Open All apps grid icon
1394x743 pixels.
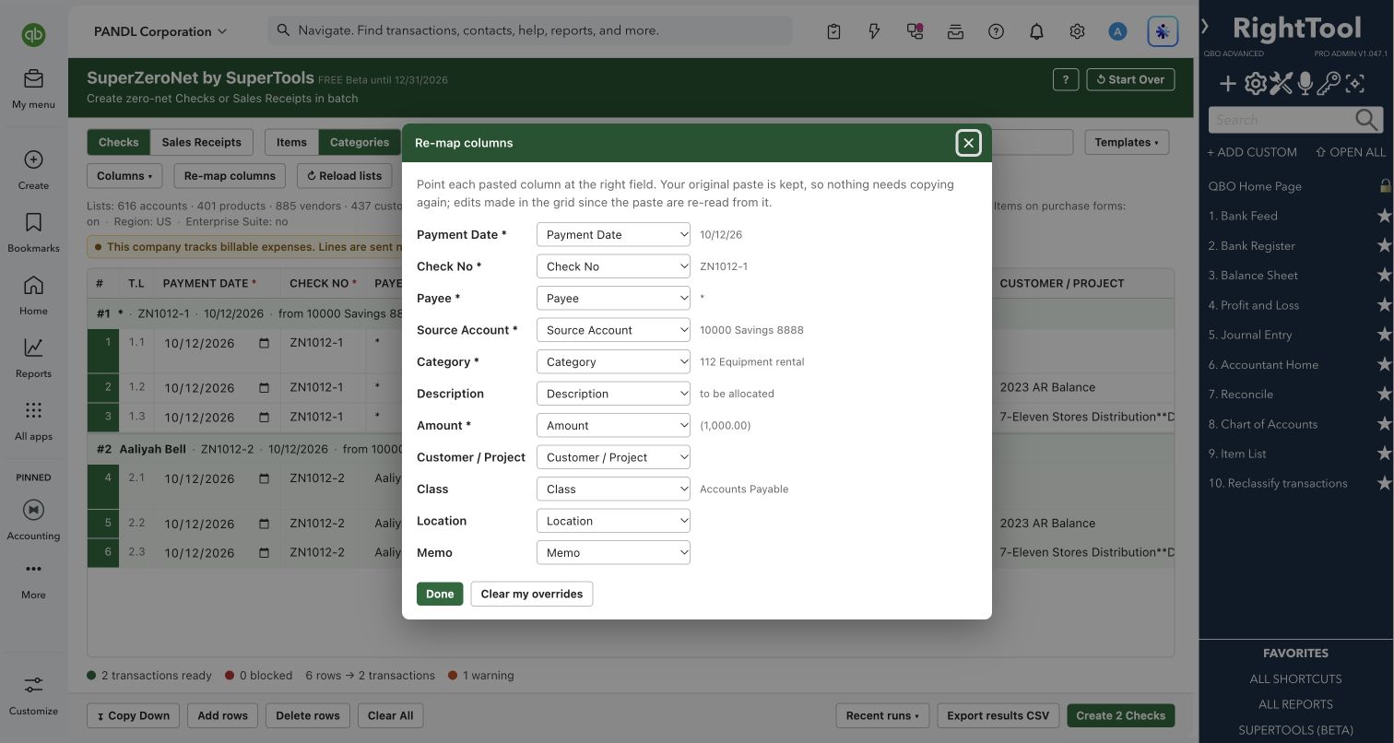[33, 410]
